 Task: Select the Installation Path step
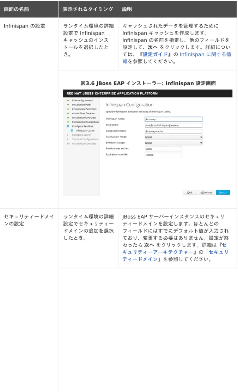81,105
